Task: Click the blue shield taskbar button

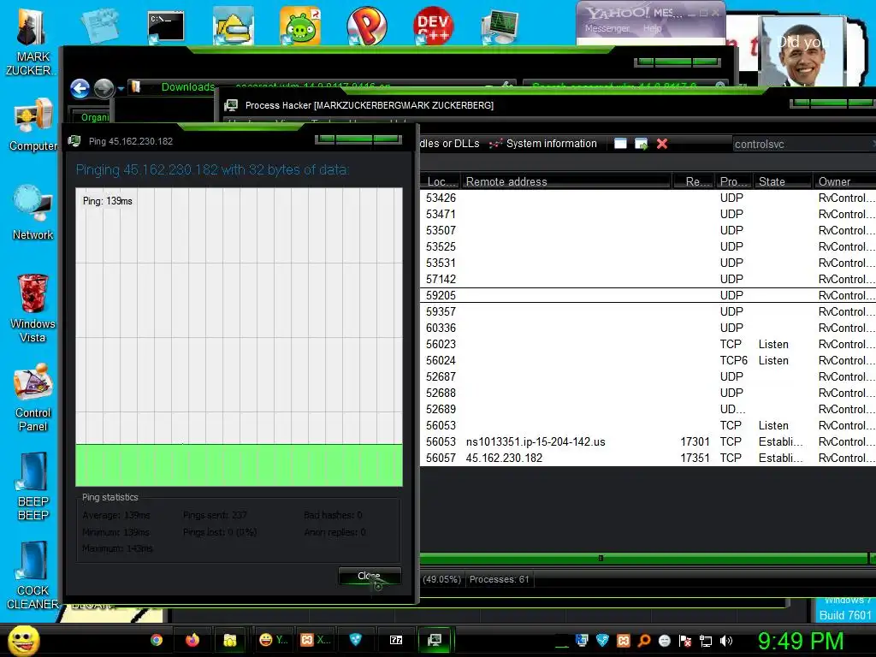Action: [x=355, y=640]
